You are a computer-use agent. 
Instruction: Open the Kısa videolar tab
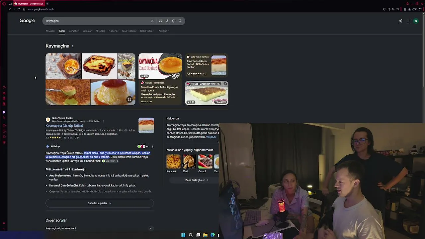click(x=129, y=31)
